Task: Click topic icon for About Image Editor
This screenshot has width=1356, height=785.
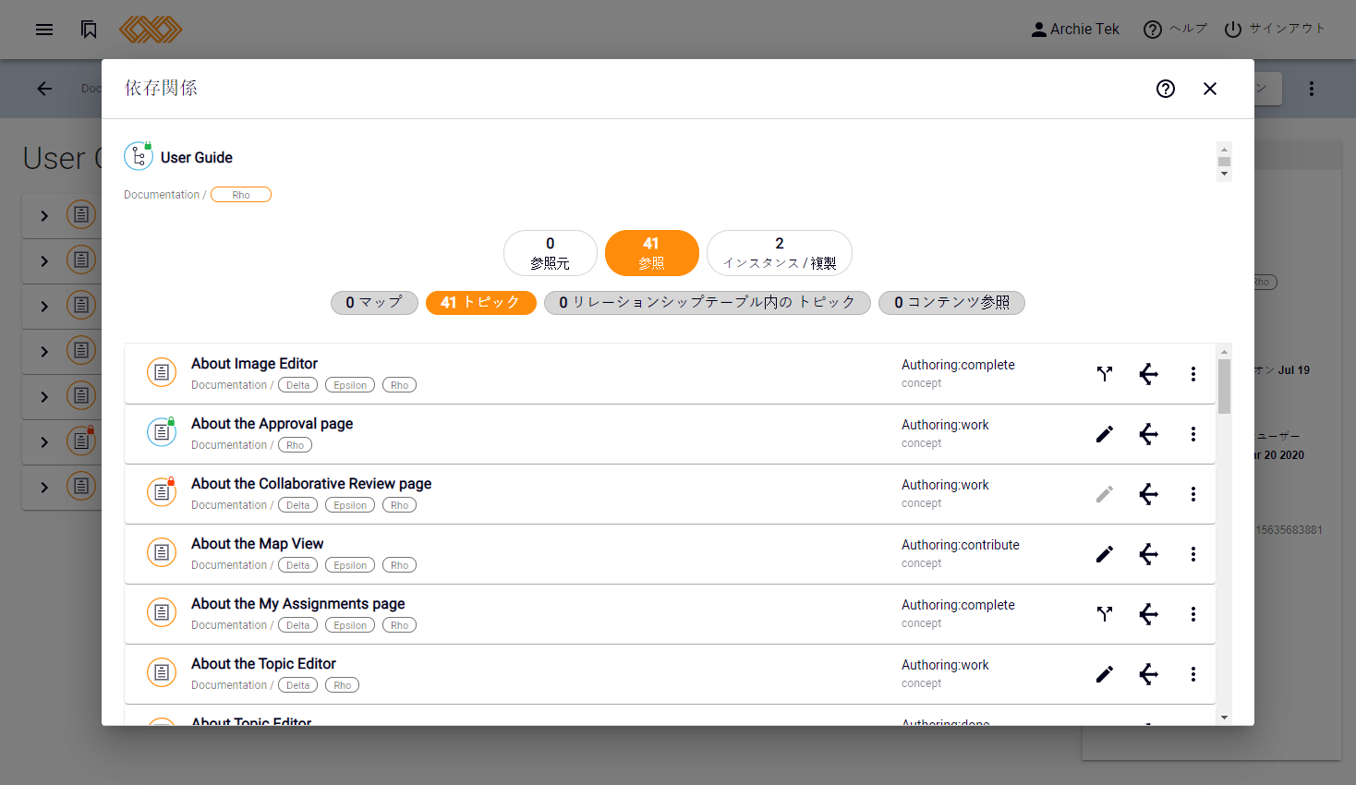Action: point(162,372)
